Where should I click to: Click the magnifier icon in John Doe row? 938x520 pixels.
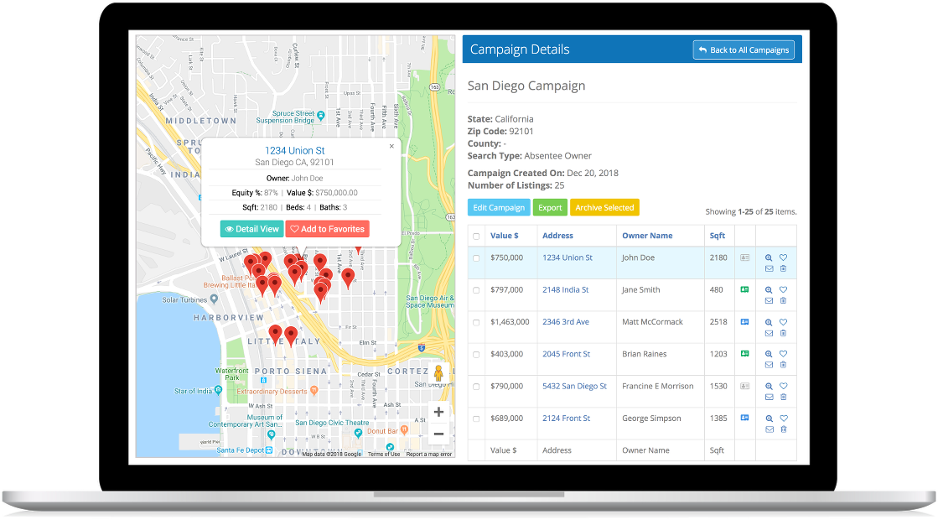click(x=769, y=257)
